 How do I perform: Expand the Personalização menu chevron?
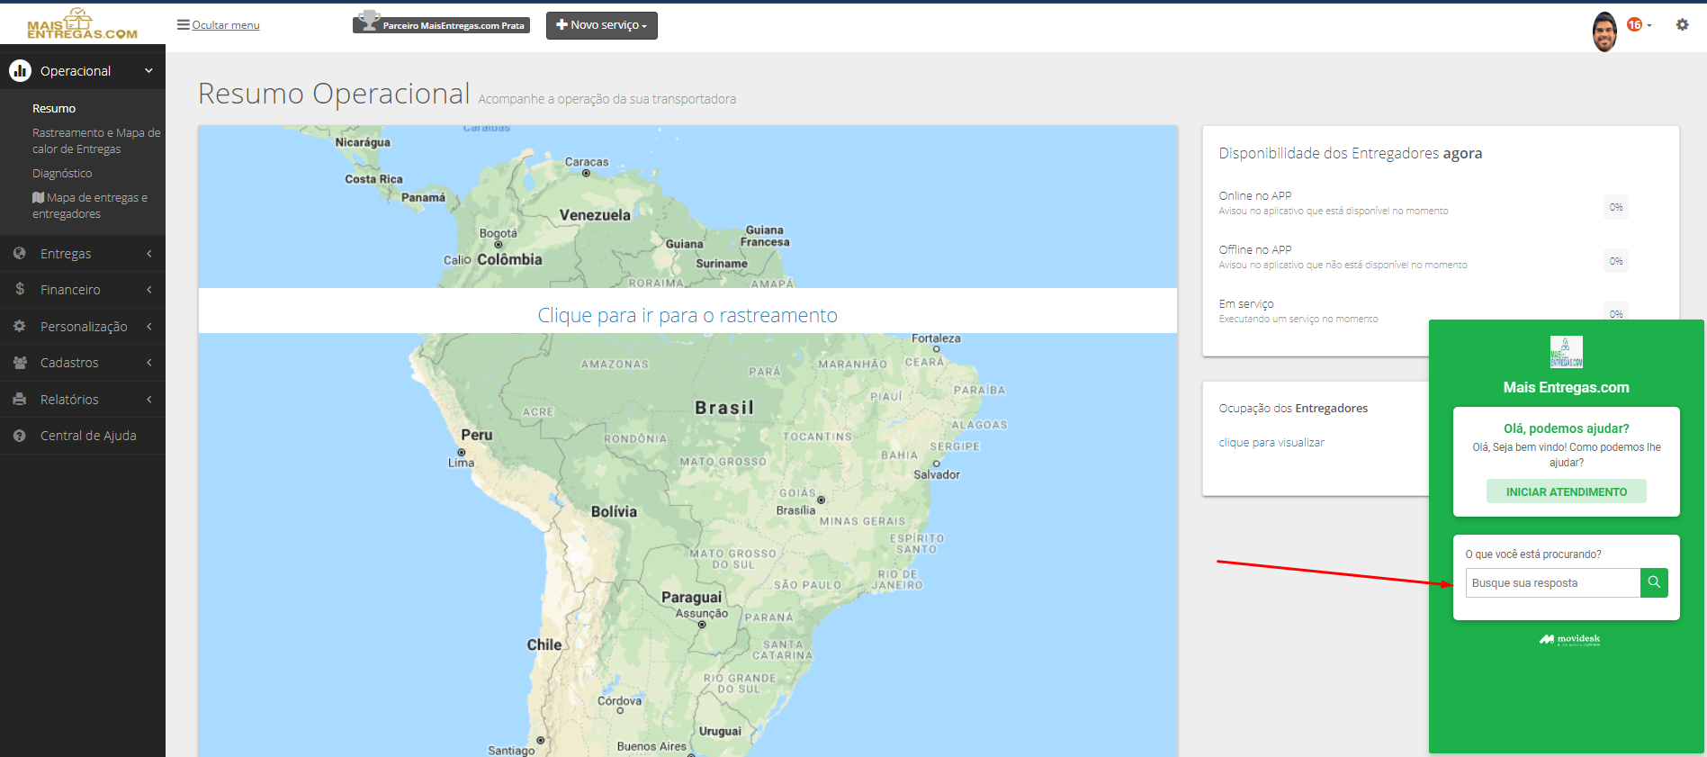(148, 327)
